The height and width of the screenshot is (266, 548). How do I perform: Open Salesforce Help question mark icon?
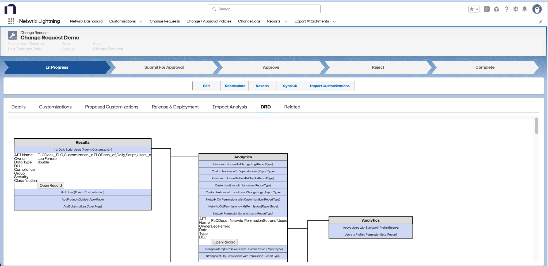[506, 9]
